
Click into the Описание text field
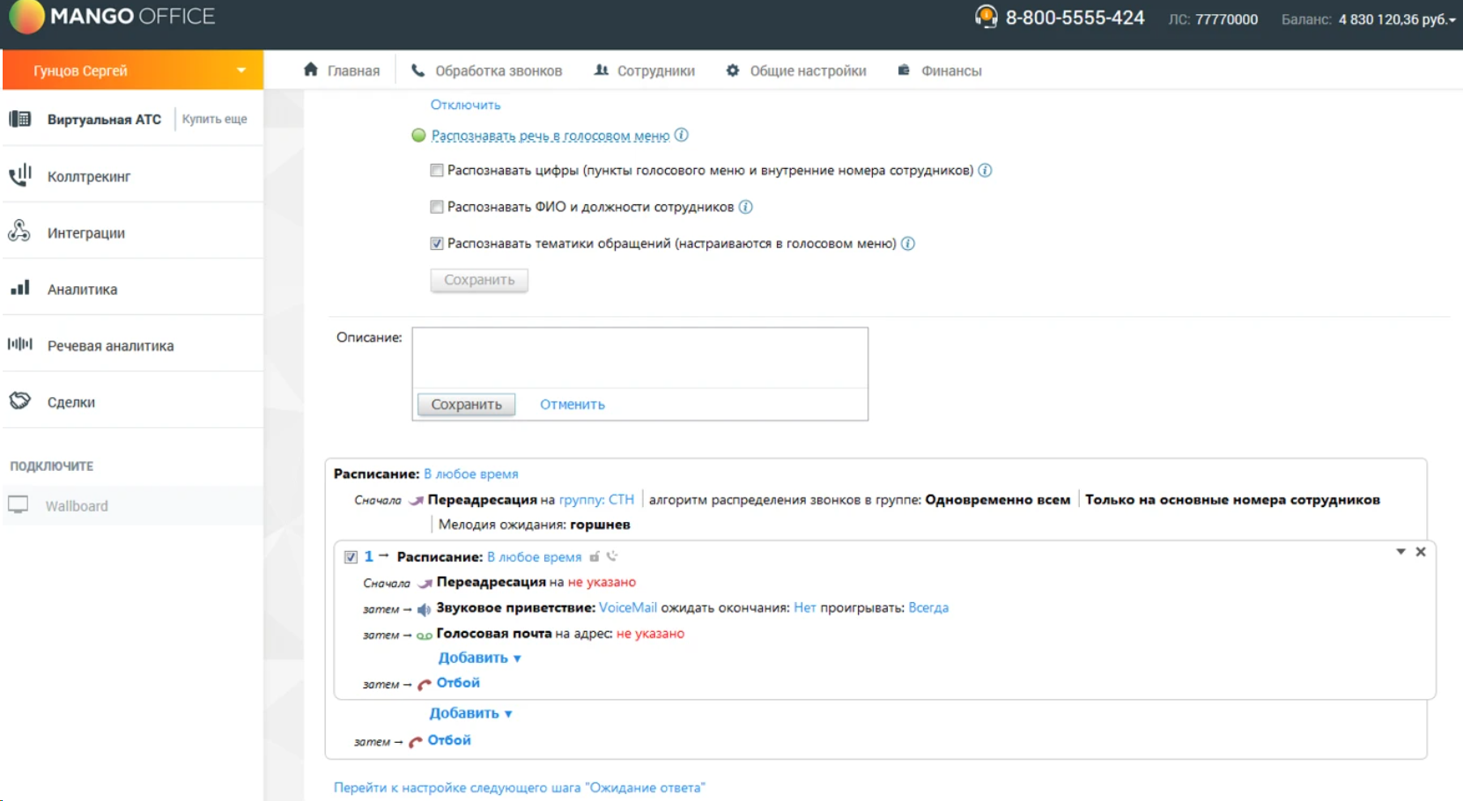click(x=640, y=357)
